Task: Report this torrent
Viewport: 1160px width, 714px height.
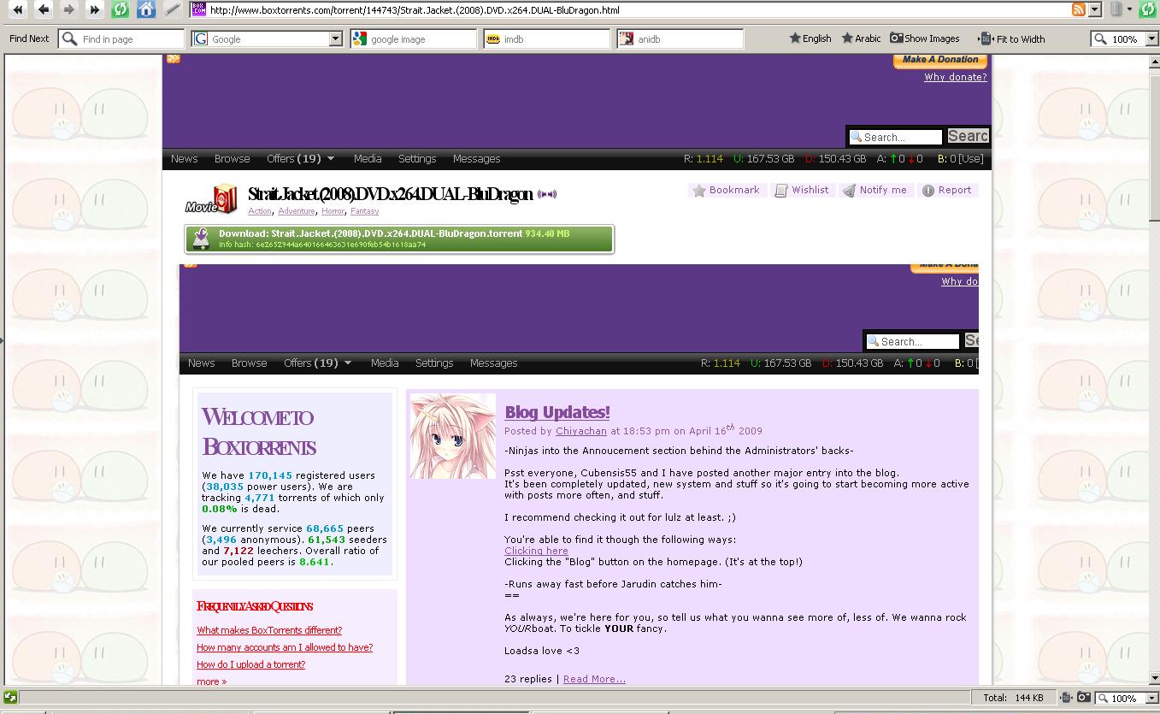Action: pos(946,190)
